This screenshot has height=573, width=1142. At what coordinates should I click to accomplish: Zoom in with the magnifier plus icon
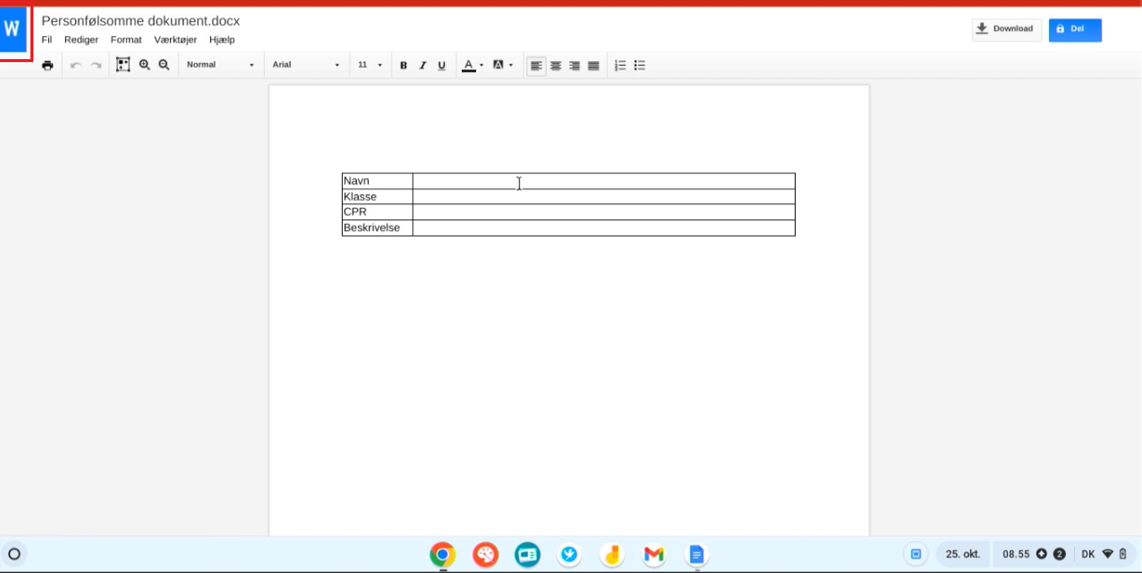(144, 65)
